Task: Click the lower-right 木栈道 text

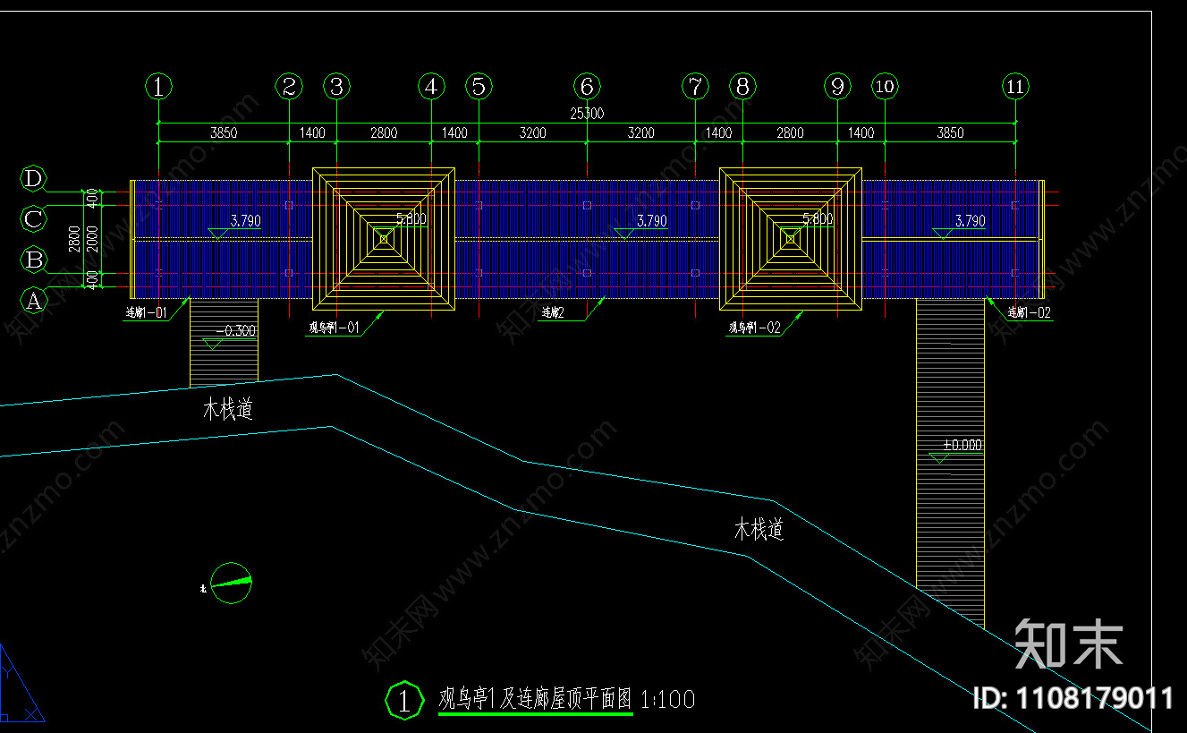Action: point(759,529)
